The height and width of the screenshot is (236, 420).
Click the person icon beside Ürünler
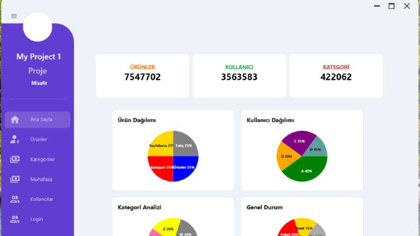(15, 139)
